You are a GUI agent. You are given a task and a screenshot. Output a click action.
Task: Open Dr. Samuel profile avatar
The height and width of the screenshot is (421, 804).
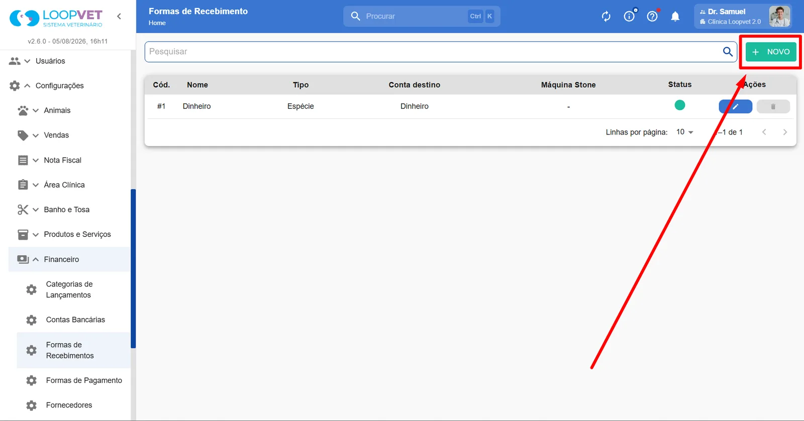coord(779,17)
